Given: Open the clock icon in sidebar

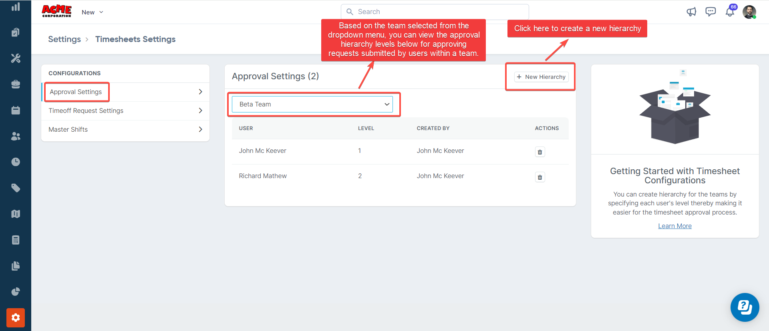Looking at the screenshot, I should click(16, 162).
